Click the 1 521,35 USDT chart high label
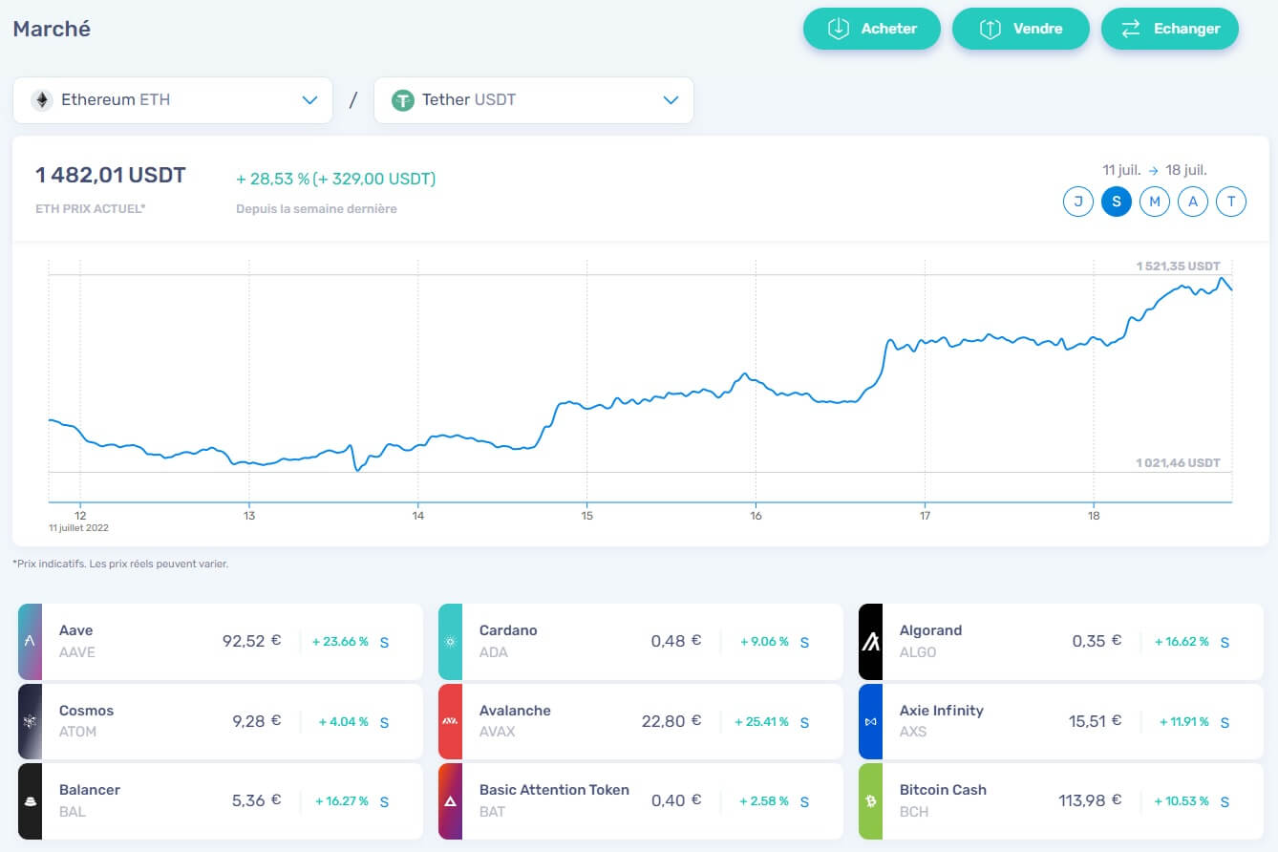1278x852 pixels. point(1178,266)
